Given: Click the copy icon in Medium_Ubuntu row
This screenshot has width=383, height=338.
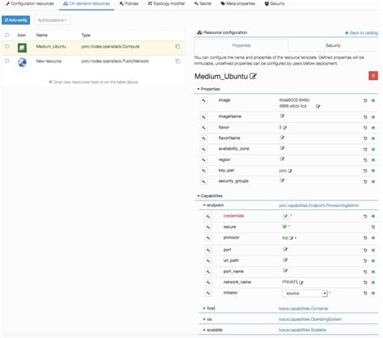Looking at the screenshot, I should (x=178, y=47).
